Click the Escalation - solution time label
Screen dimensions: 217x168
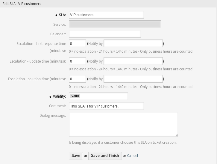click(x=37, y=79)
